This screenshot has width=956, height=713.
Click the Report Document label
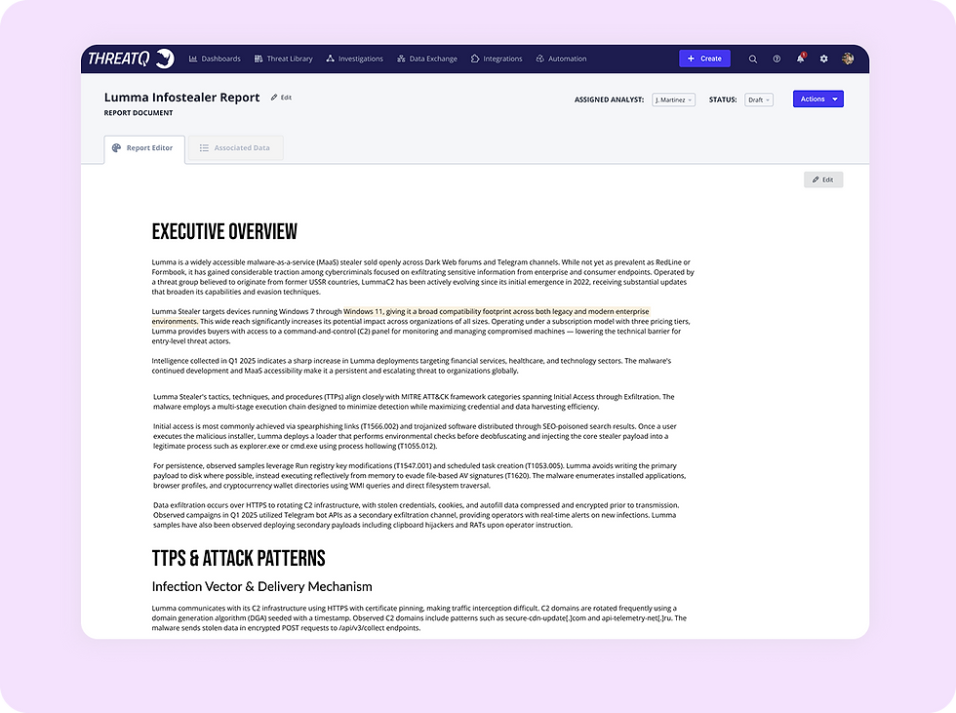139,113
